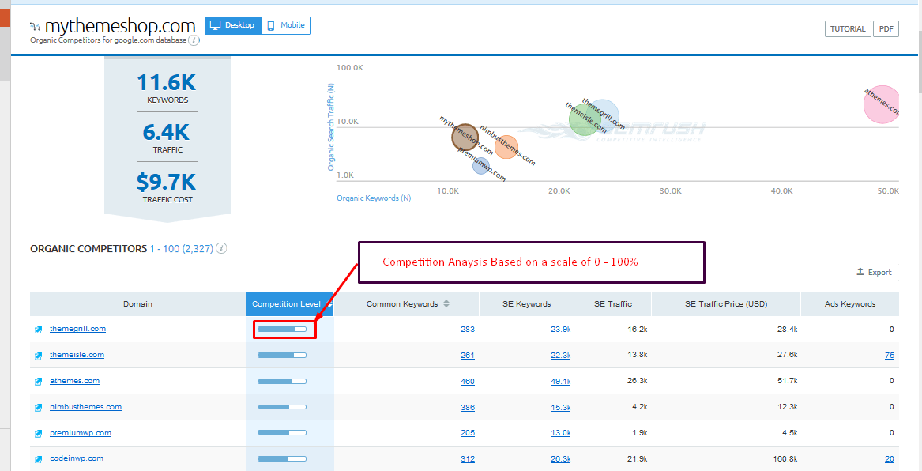This screenshot has height=471, width=922.
Task: Click info icon next to google.com database
Action: pyautogui.click(x=194, y=40)
